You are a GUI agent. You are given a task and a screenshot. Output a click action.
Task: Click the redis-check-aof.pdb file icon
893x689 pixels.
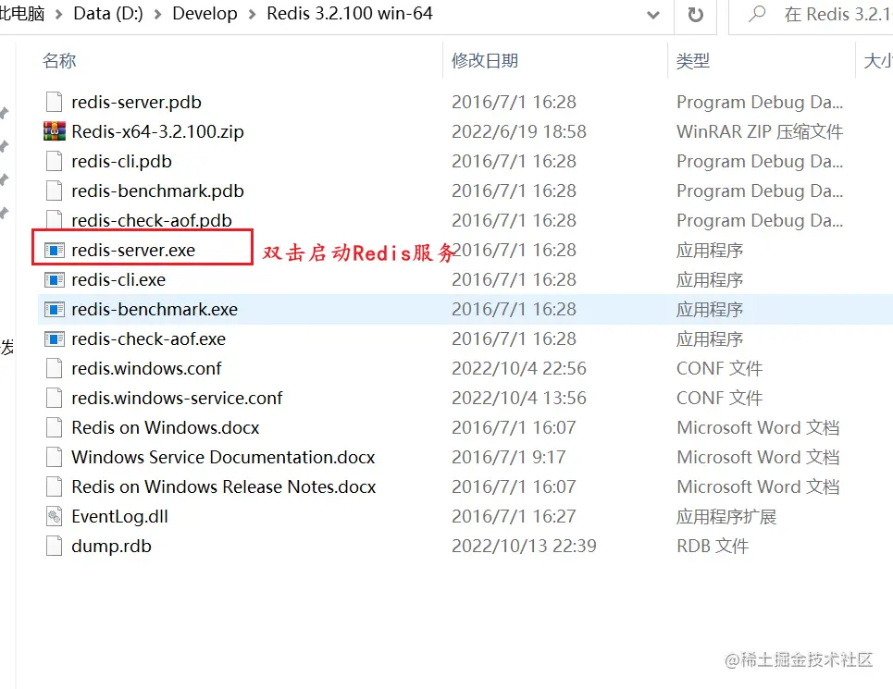[x=54, y=219]
